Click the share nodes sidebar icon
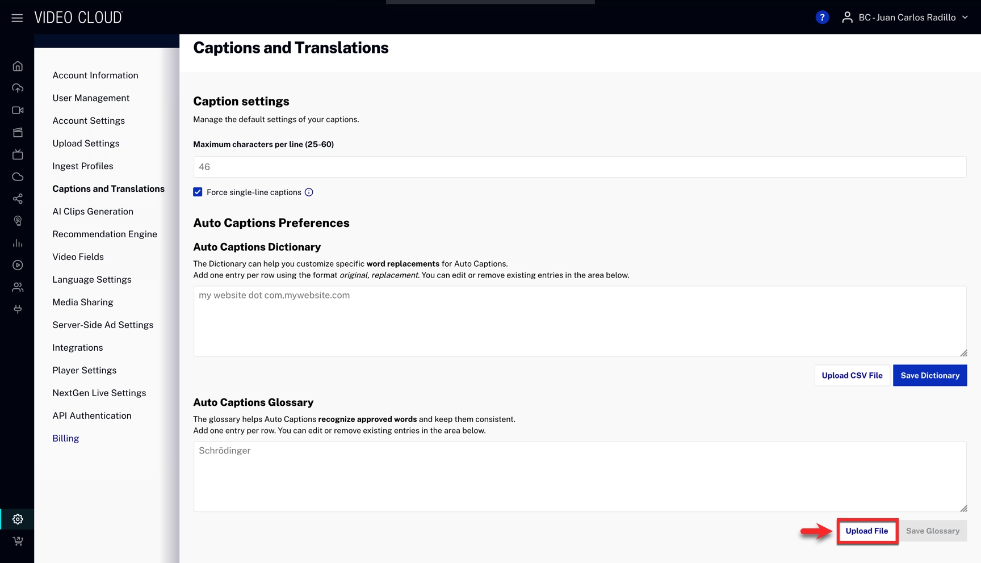This screenshot has width=981, height=563. (x=18, y=199)
